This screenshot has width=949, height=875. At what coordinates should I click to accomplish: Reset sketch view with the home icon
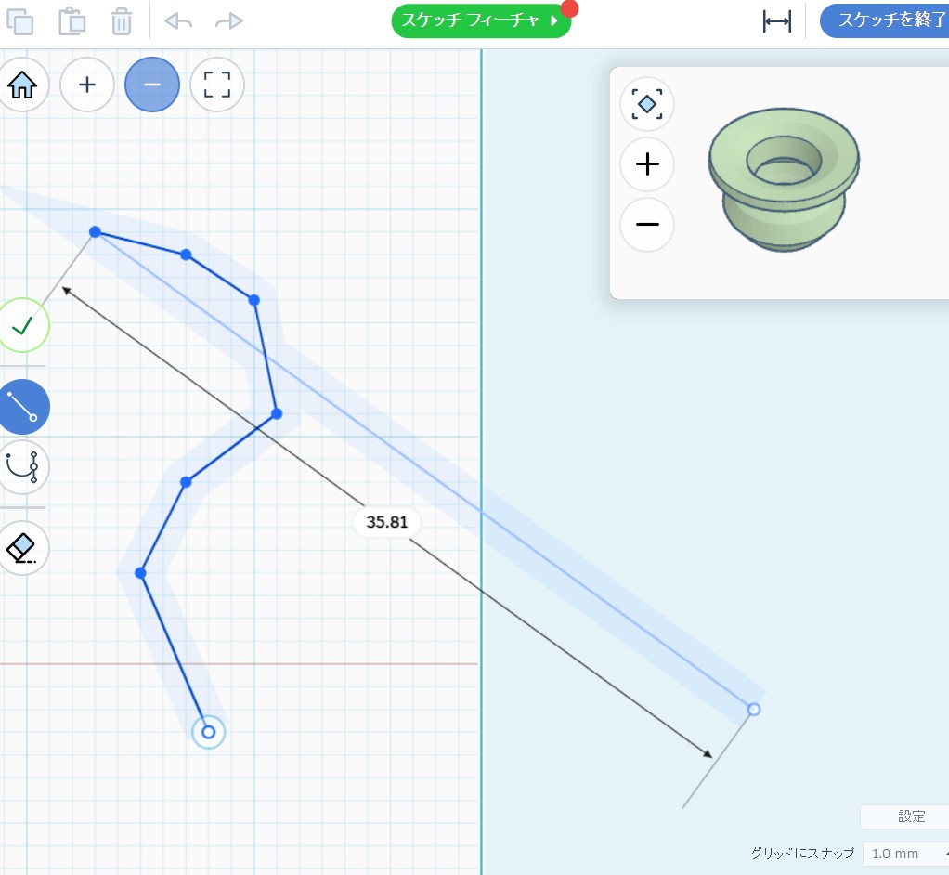22,85
